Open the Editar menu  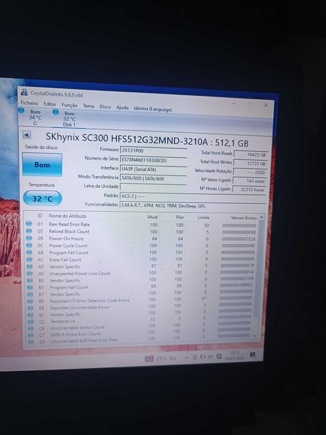[50, 104]
